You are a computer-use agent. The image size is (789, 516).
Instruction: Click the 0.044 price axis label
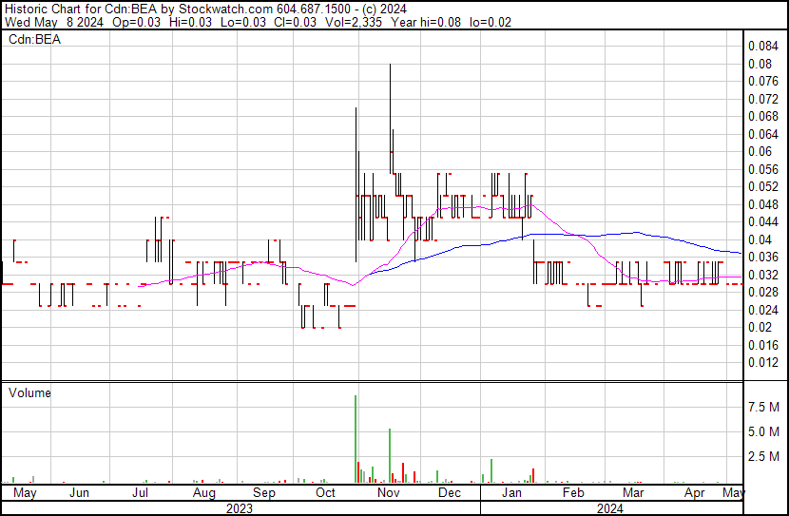(x=763, y=222)
